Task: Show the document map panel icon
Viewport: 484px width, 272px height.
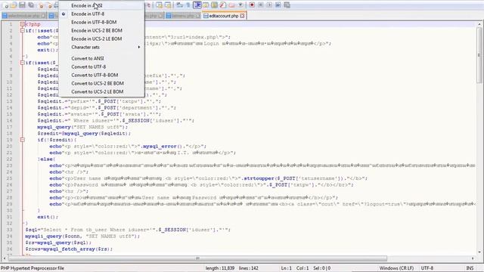Action: coord(214,5)
